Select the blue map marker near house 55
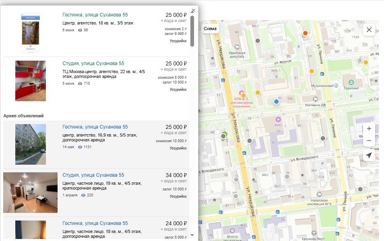This screenshot has height=241, width=384. pos(276,102)
